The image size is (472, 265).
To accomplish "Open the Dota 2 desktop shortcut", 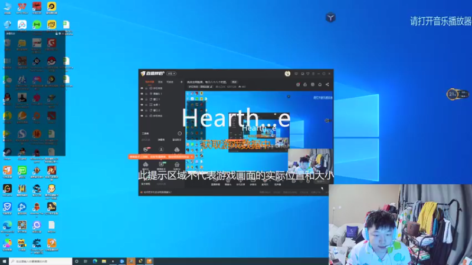I will [x=51, y=117].
